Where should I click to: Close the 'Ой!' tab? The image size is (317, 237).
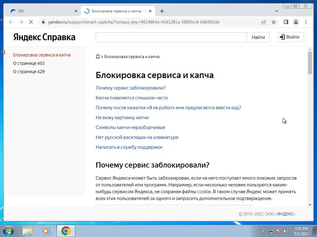pos(76,11)
